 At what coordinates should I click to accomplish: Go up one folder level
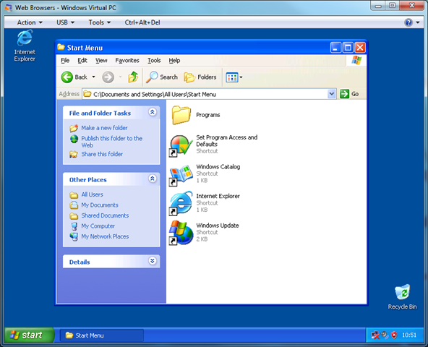click(133, 77)
